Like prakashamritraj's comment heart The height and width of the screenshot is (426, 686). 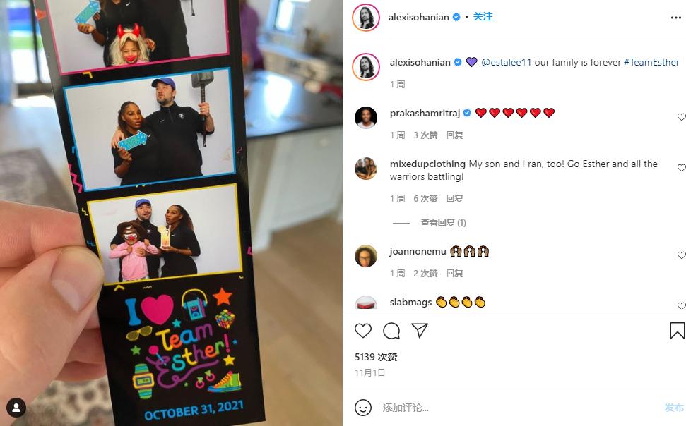[x=681, y=117]
